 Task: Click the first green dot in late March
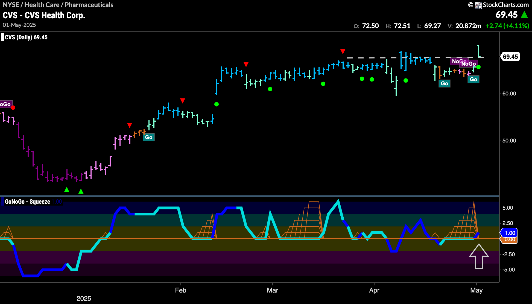(362, 79)
